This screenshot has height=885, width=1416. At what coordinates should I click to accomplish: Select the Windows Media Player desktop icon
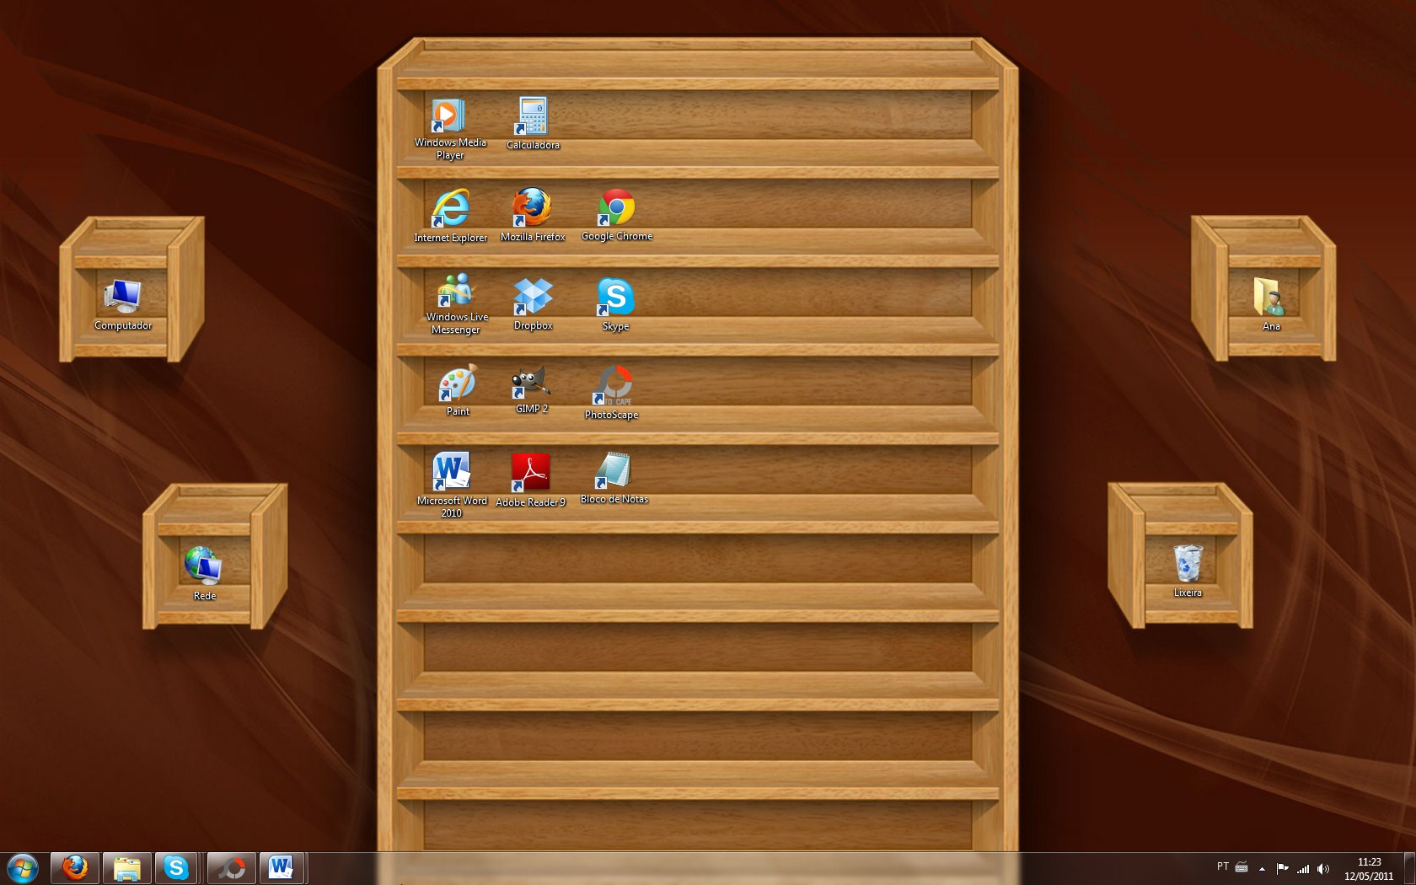[449, 128]
